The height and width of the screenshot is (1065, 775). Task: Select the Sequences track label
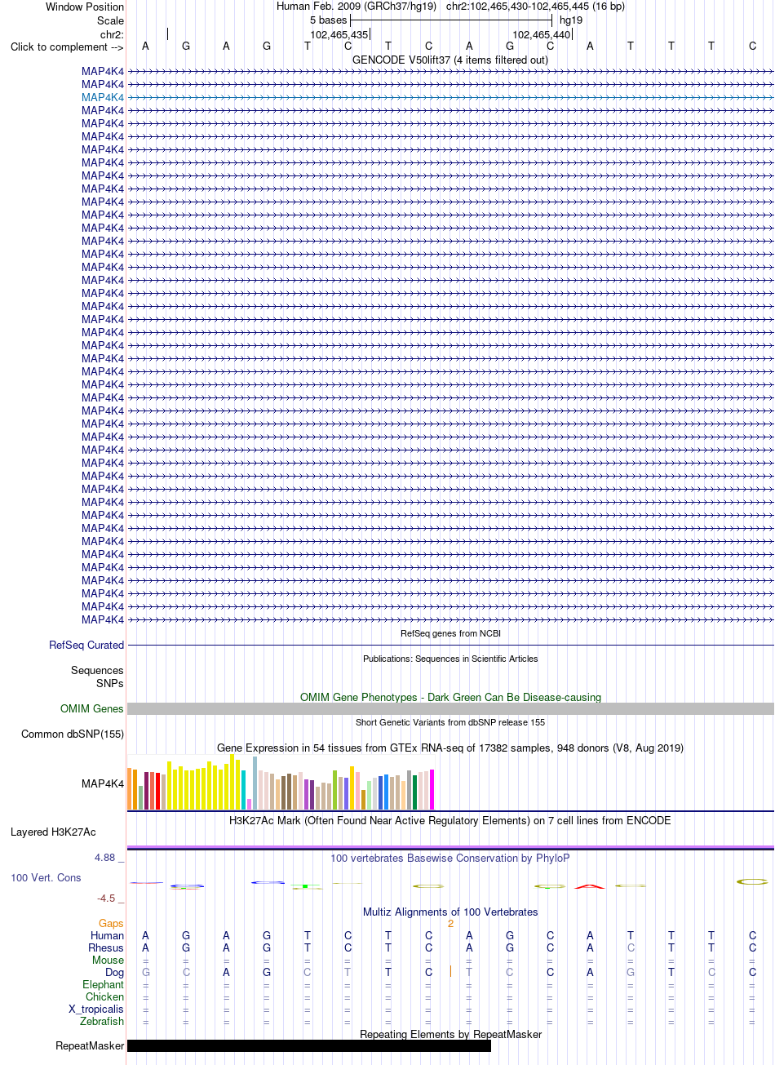(x=97, y=670)
